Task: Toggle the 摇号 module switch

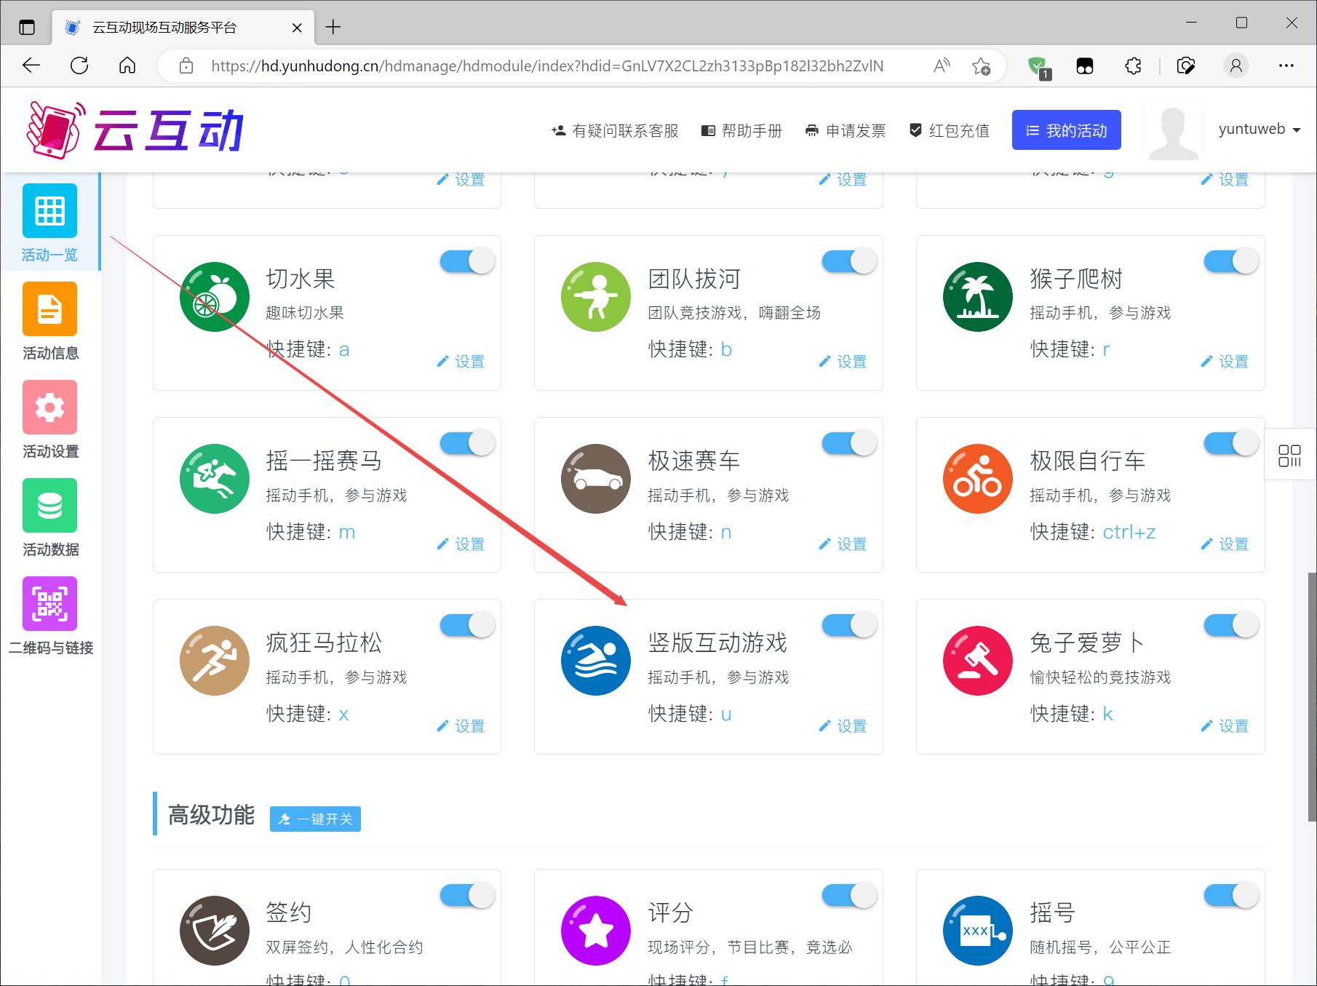Action: (1231, 895)
